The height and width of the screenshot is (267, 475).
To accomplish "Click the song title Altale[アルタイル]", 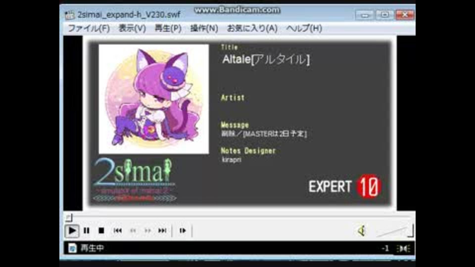I will pos(266,59).
